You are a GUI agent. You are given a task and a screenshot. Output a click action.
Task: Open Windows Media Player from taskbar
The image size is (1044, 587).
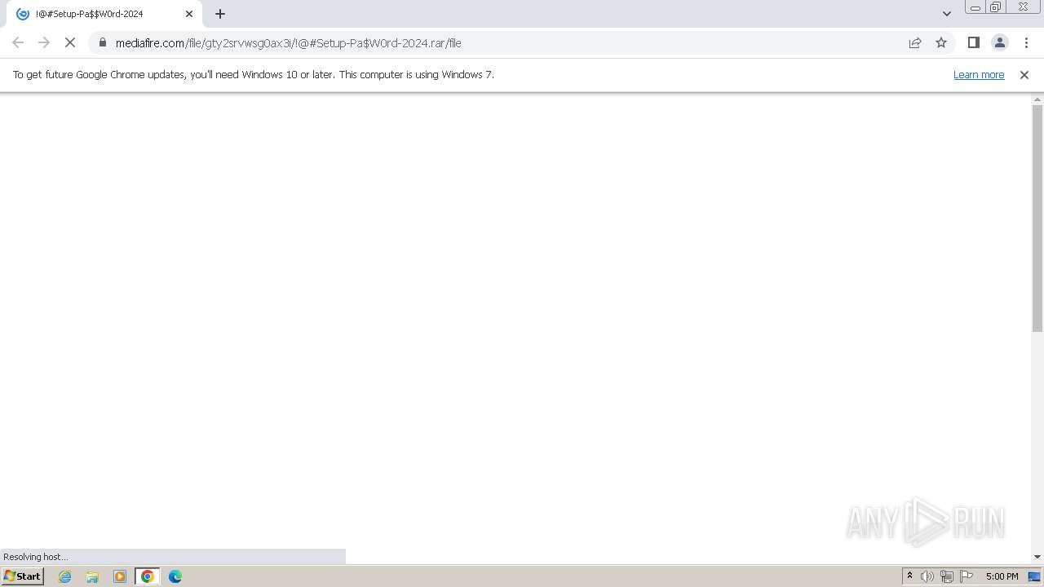click(120, 576)
